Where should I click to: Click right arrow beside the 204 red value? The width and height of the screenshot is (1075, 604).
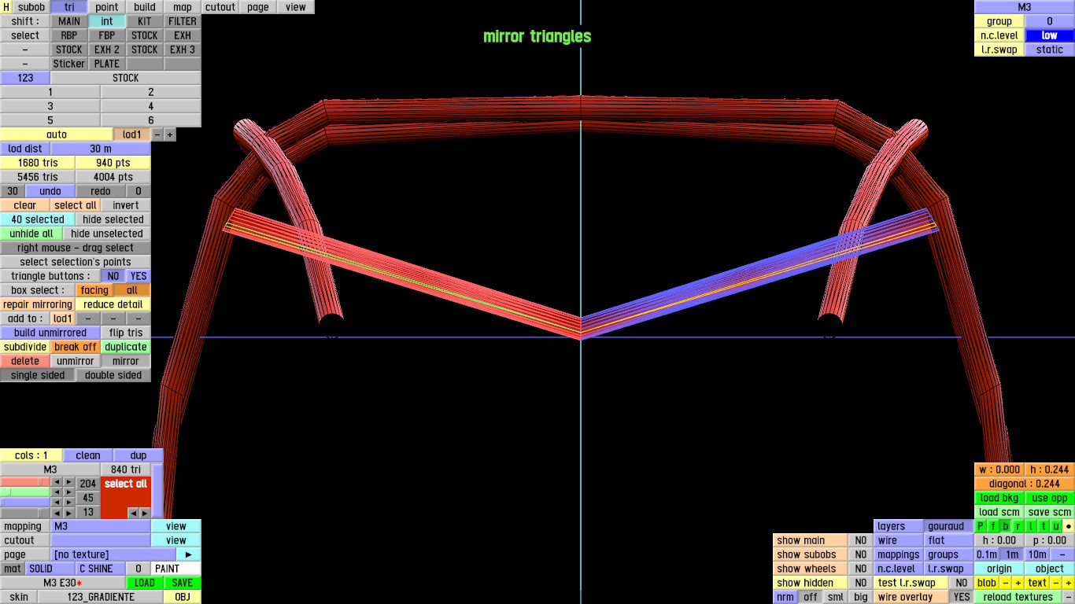coord(69,483)
